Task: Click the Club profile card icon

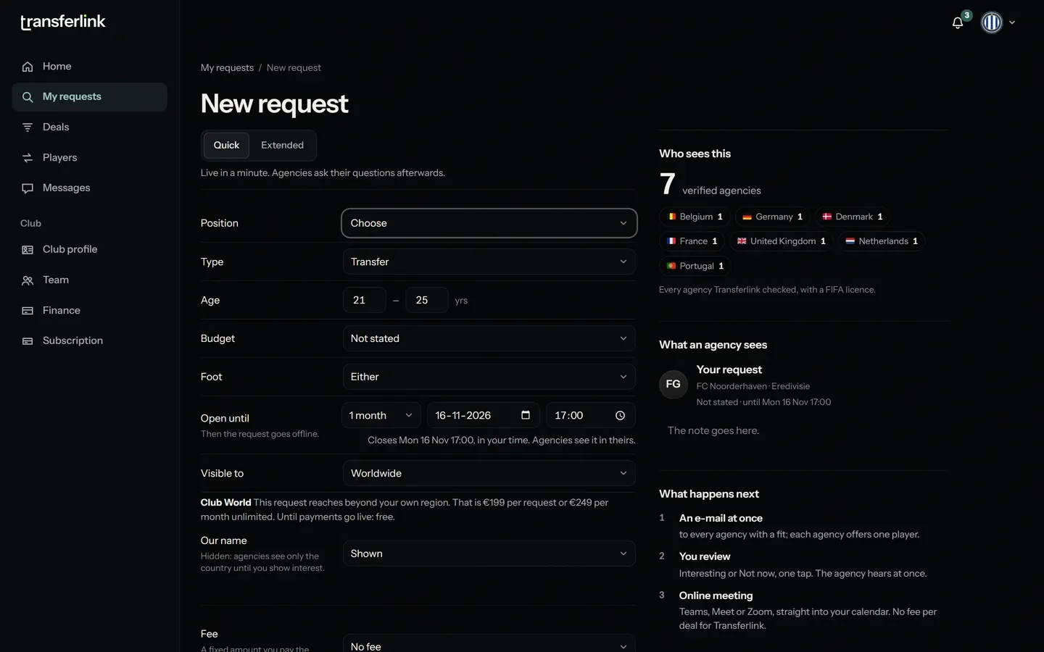Action: click(28, 250)
